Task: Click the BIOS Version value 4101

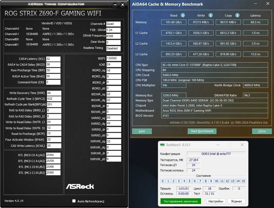Action: (215, 116)
